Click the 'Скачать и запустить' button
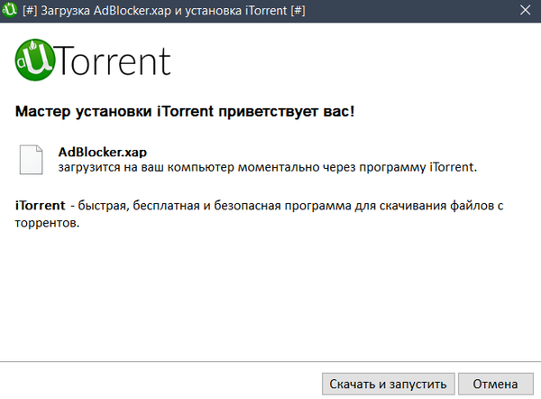This screenshot has width=541, height=399. coord(388,384)
